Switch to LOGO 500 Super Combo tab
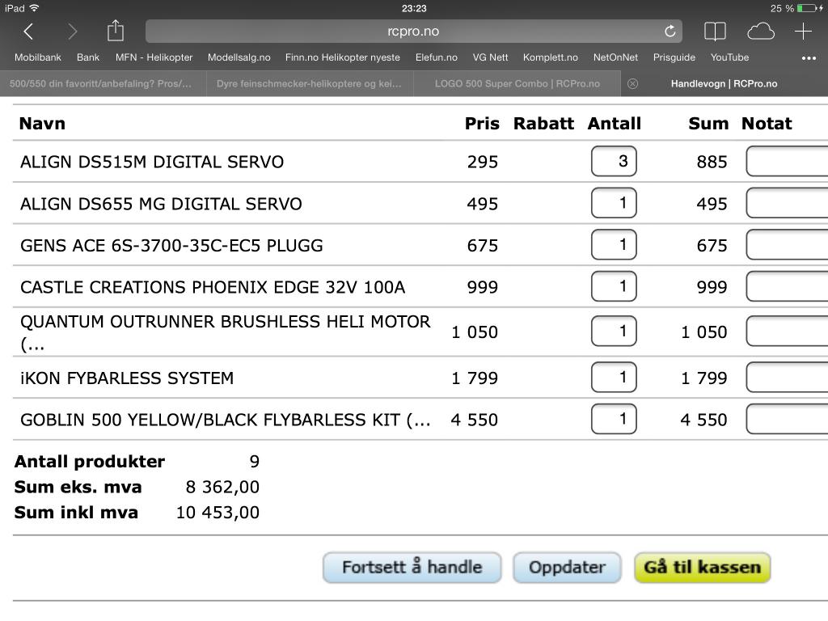The height and width of the screenshot is (621, 828). coord(517,84)
